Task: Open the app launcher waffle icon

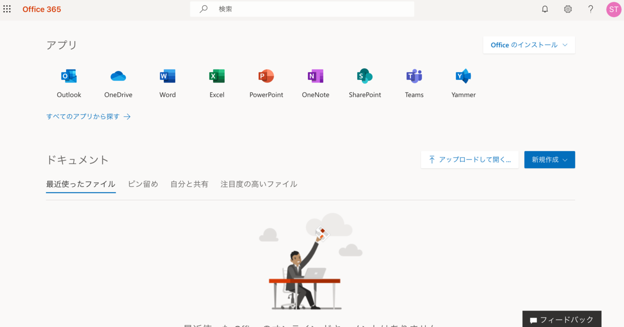Action: [7, 9]
